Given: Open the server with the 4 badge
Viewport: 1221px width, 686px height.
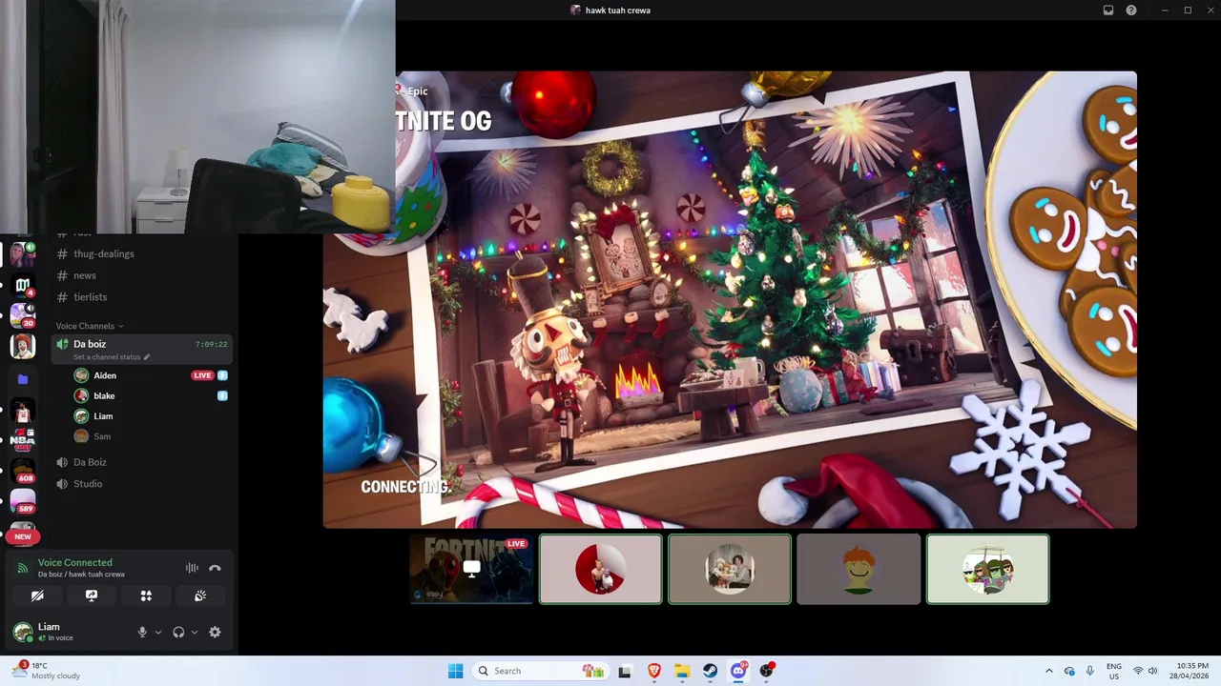Looking at the screenshot, I should coord(23,285).
